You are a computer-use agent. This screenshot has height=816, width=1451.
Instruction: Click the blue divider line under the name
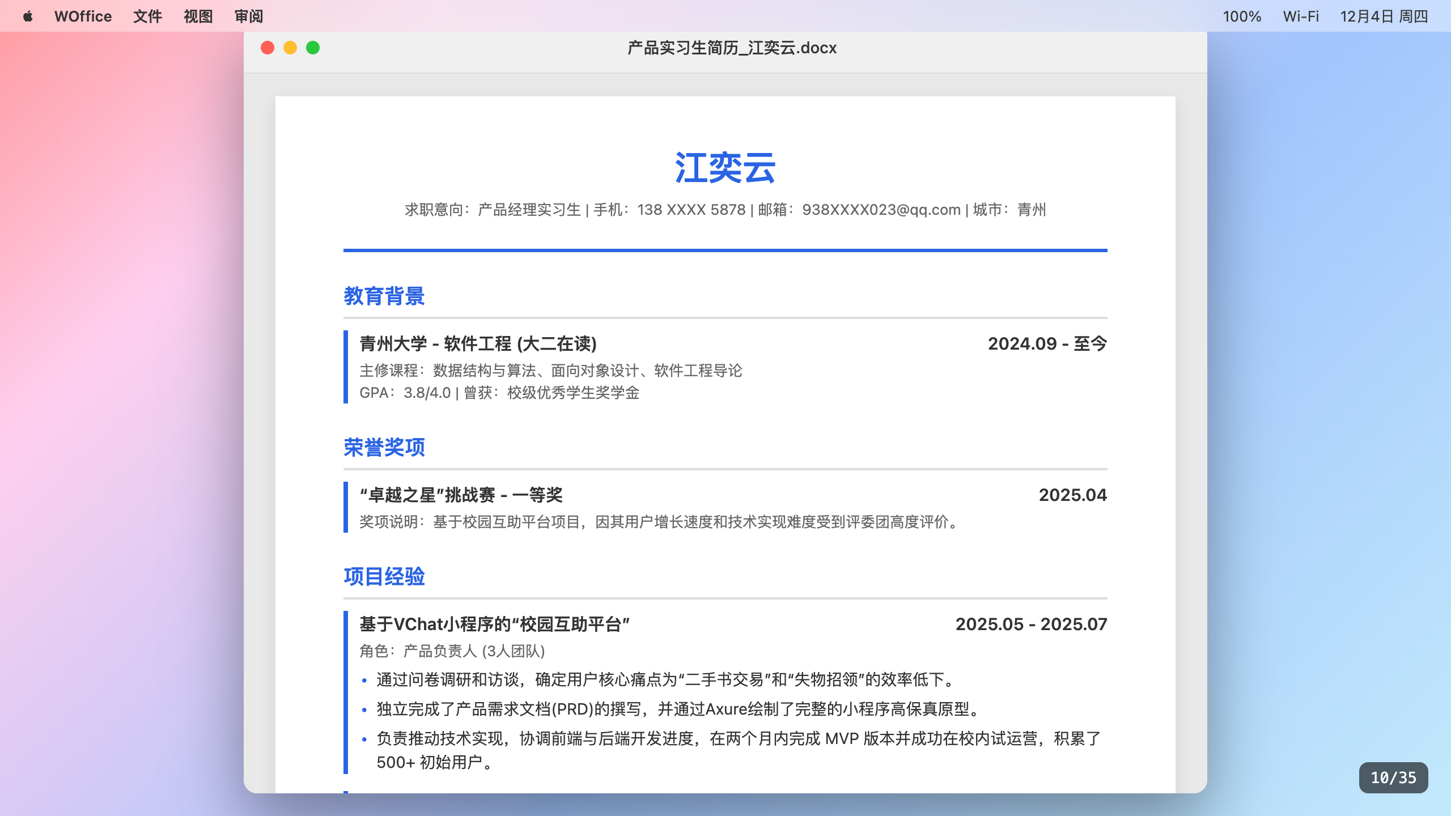[x=726, y=249]
